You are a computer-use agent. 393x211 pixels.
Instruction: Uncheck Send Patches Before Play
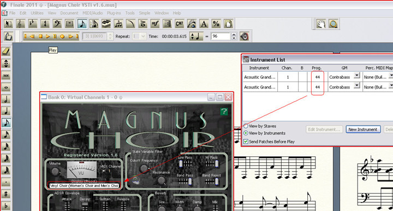(246, 142)
